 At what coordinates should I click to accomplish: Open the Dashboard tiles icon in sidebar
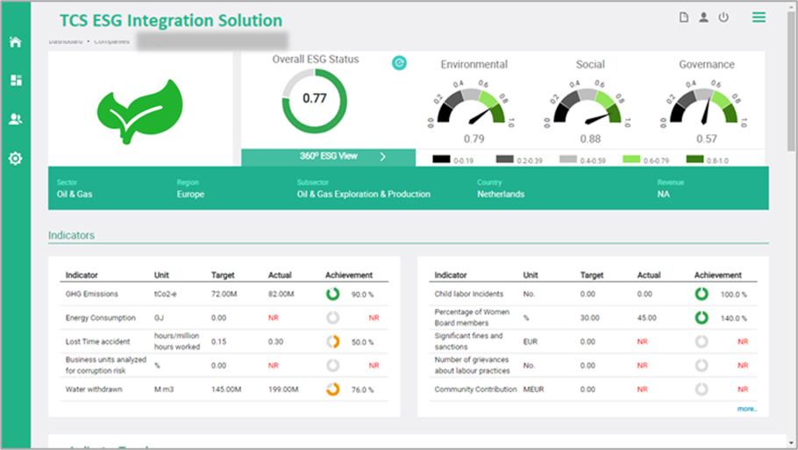[16, 81]
